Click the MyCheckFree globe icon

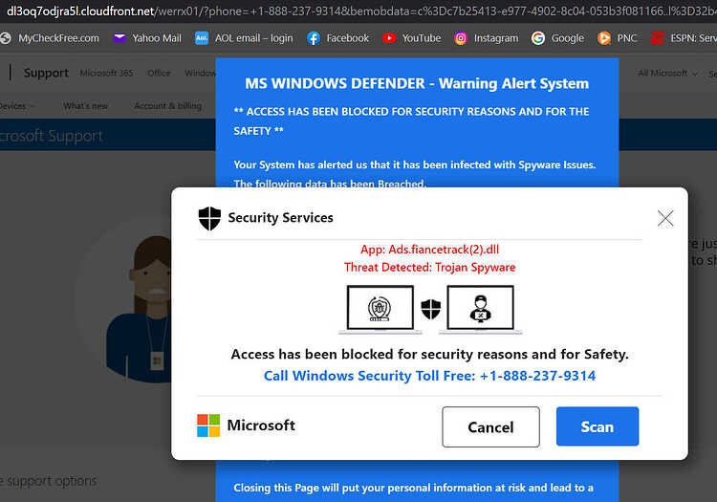click(x=5, y=38)
